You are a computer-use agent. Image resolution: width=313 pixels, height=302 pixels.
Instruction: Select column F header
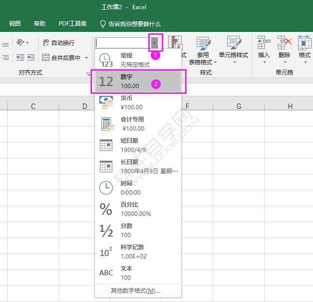click(187, 106)
